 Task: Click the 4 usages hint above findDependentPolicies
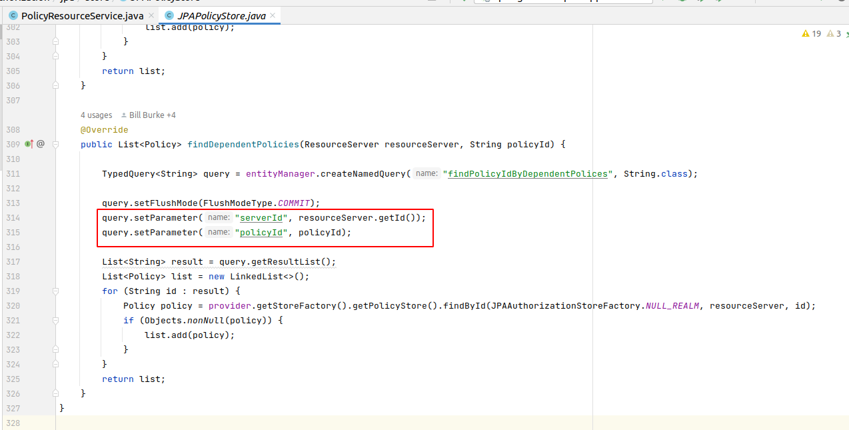(96, 115)
